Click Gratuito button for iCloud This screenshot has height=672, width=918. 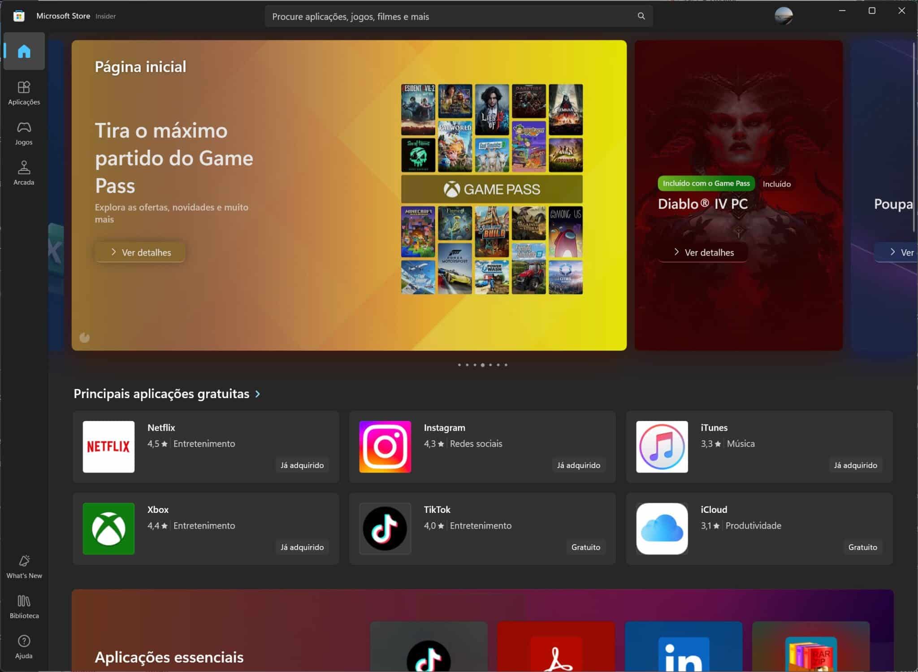[862, 547]
